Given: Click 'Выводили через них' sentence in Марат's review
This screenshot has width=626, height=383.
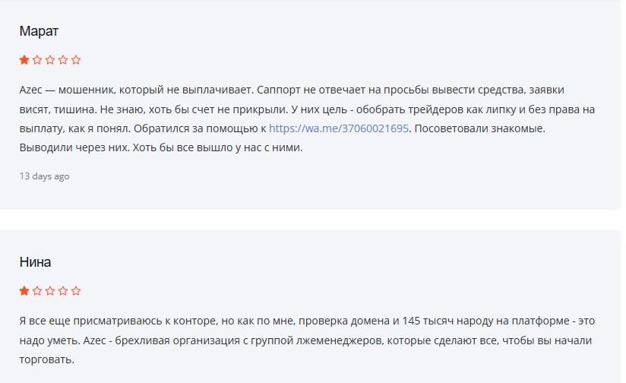Looking at the screenshot, I should tap(74, 147).
